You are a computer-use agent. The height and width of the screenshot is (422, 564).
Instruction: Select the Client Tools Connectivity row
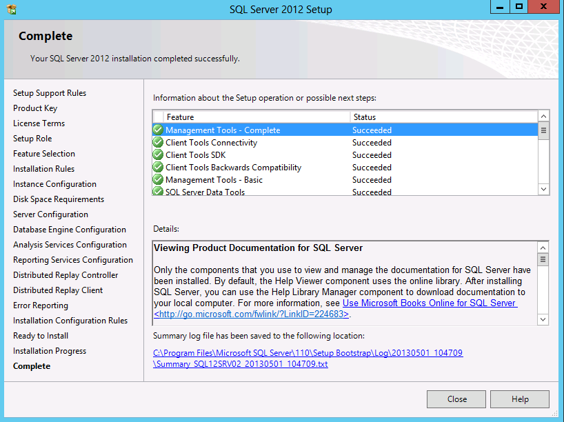(345, 143)
